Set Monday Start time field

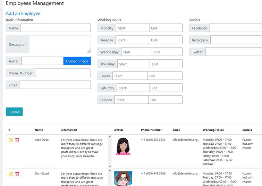(133, 28)
